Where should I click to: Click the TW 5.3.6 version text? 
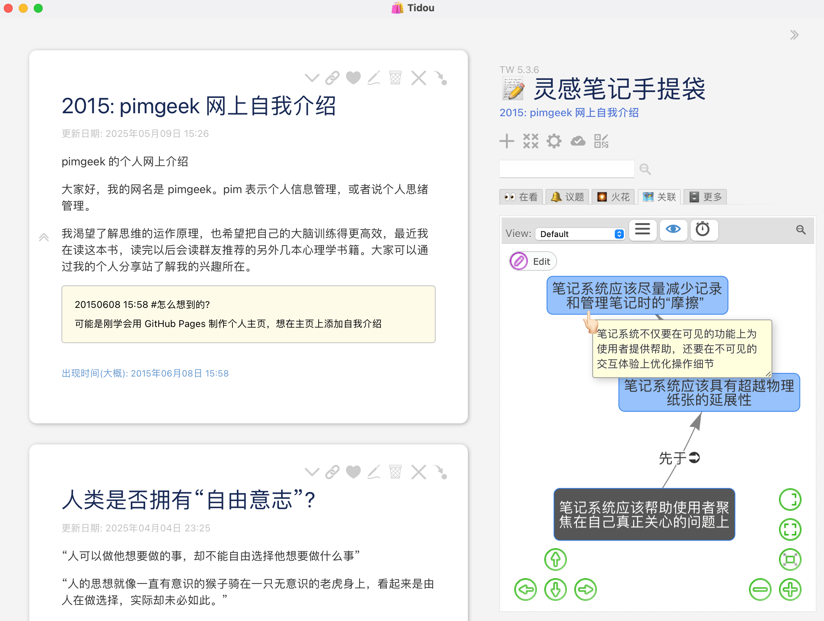click(x=519, y=70)
